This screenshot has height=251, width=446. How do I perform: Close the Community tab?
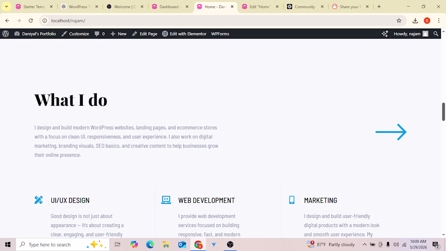[x=322, y=6]
